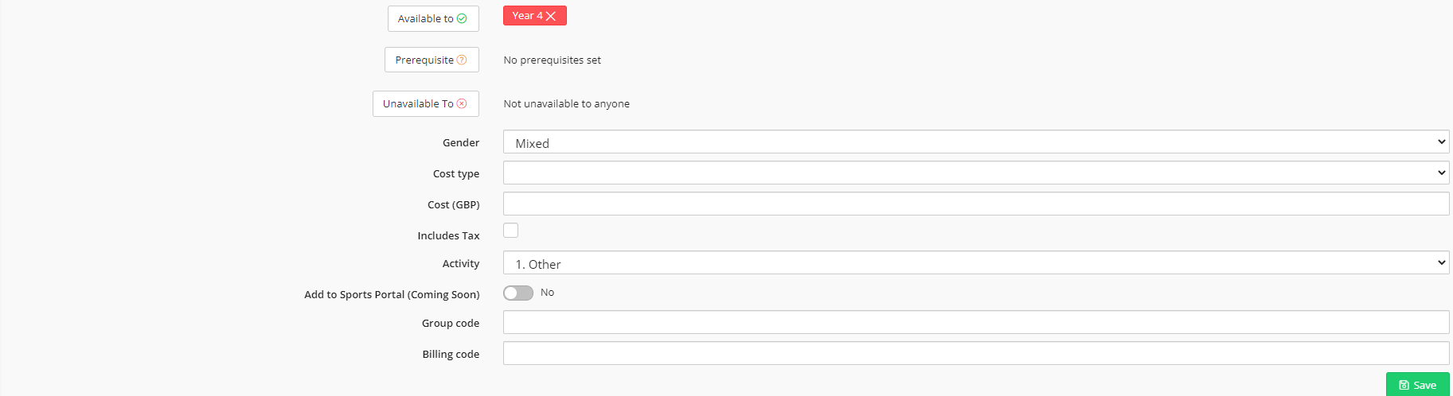Image resolution: width=1453 pixels, height=396 pixels.
Task: Remove the Year 4 tag via X icon
Action: (550, 16)
